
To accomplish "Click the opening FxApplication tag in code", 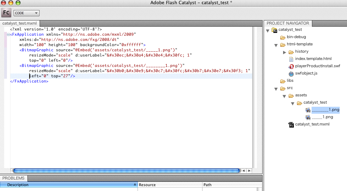I will tap(27, 34).
